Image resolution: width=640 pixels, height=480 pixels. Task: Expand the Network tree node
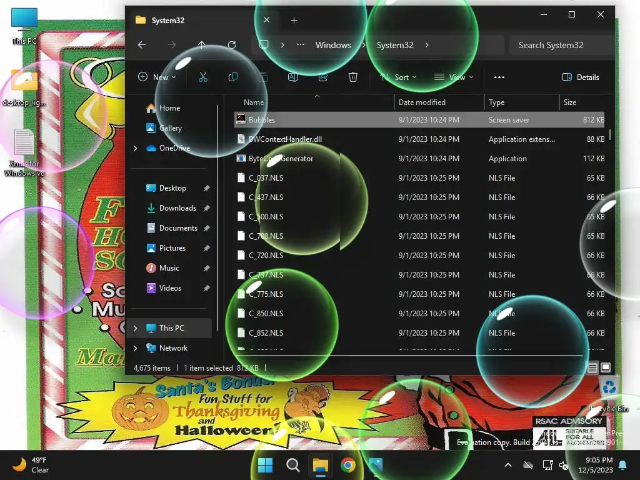136,348
